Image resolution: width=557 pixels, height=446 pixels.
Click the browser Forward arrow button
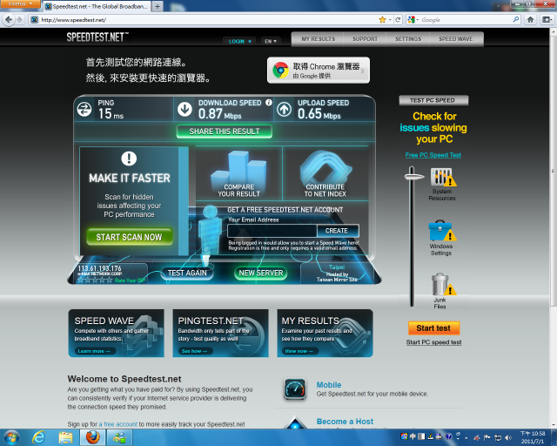[19, 19]
